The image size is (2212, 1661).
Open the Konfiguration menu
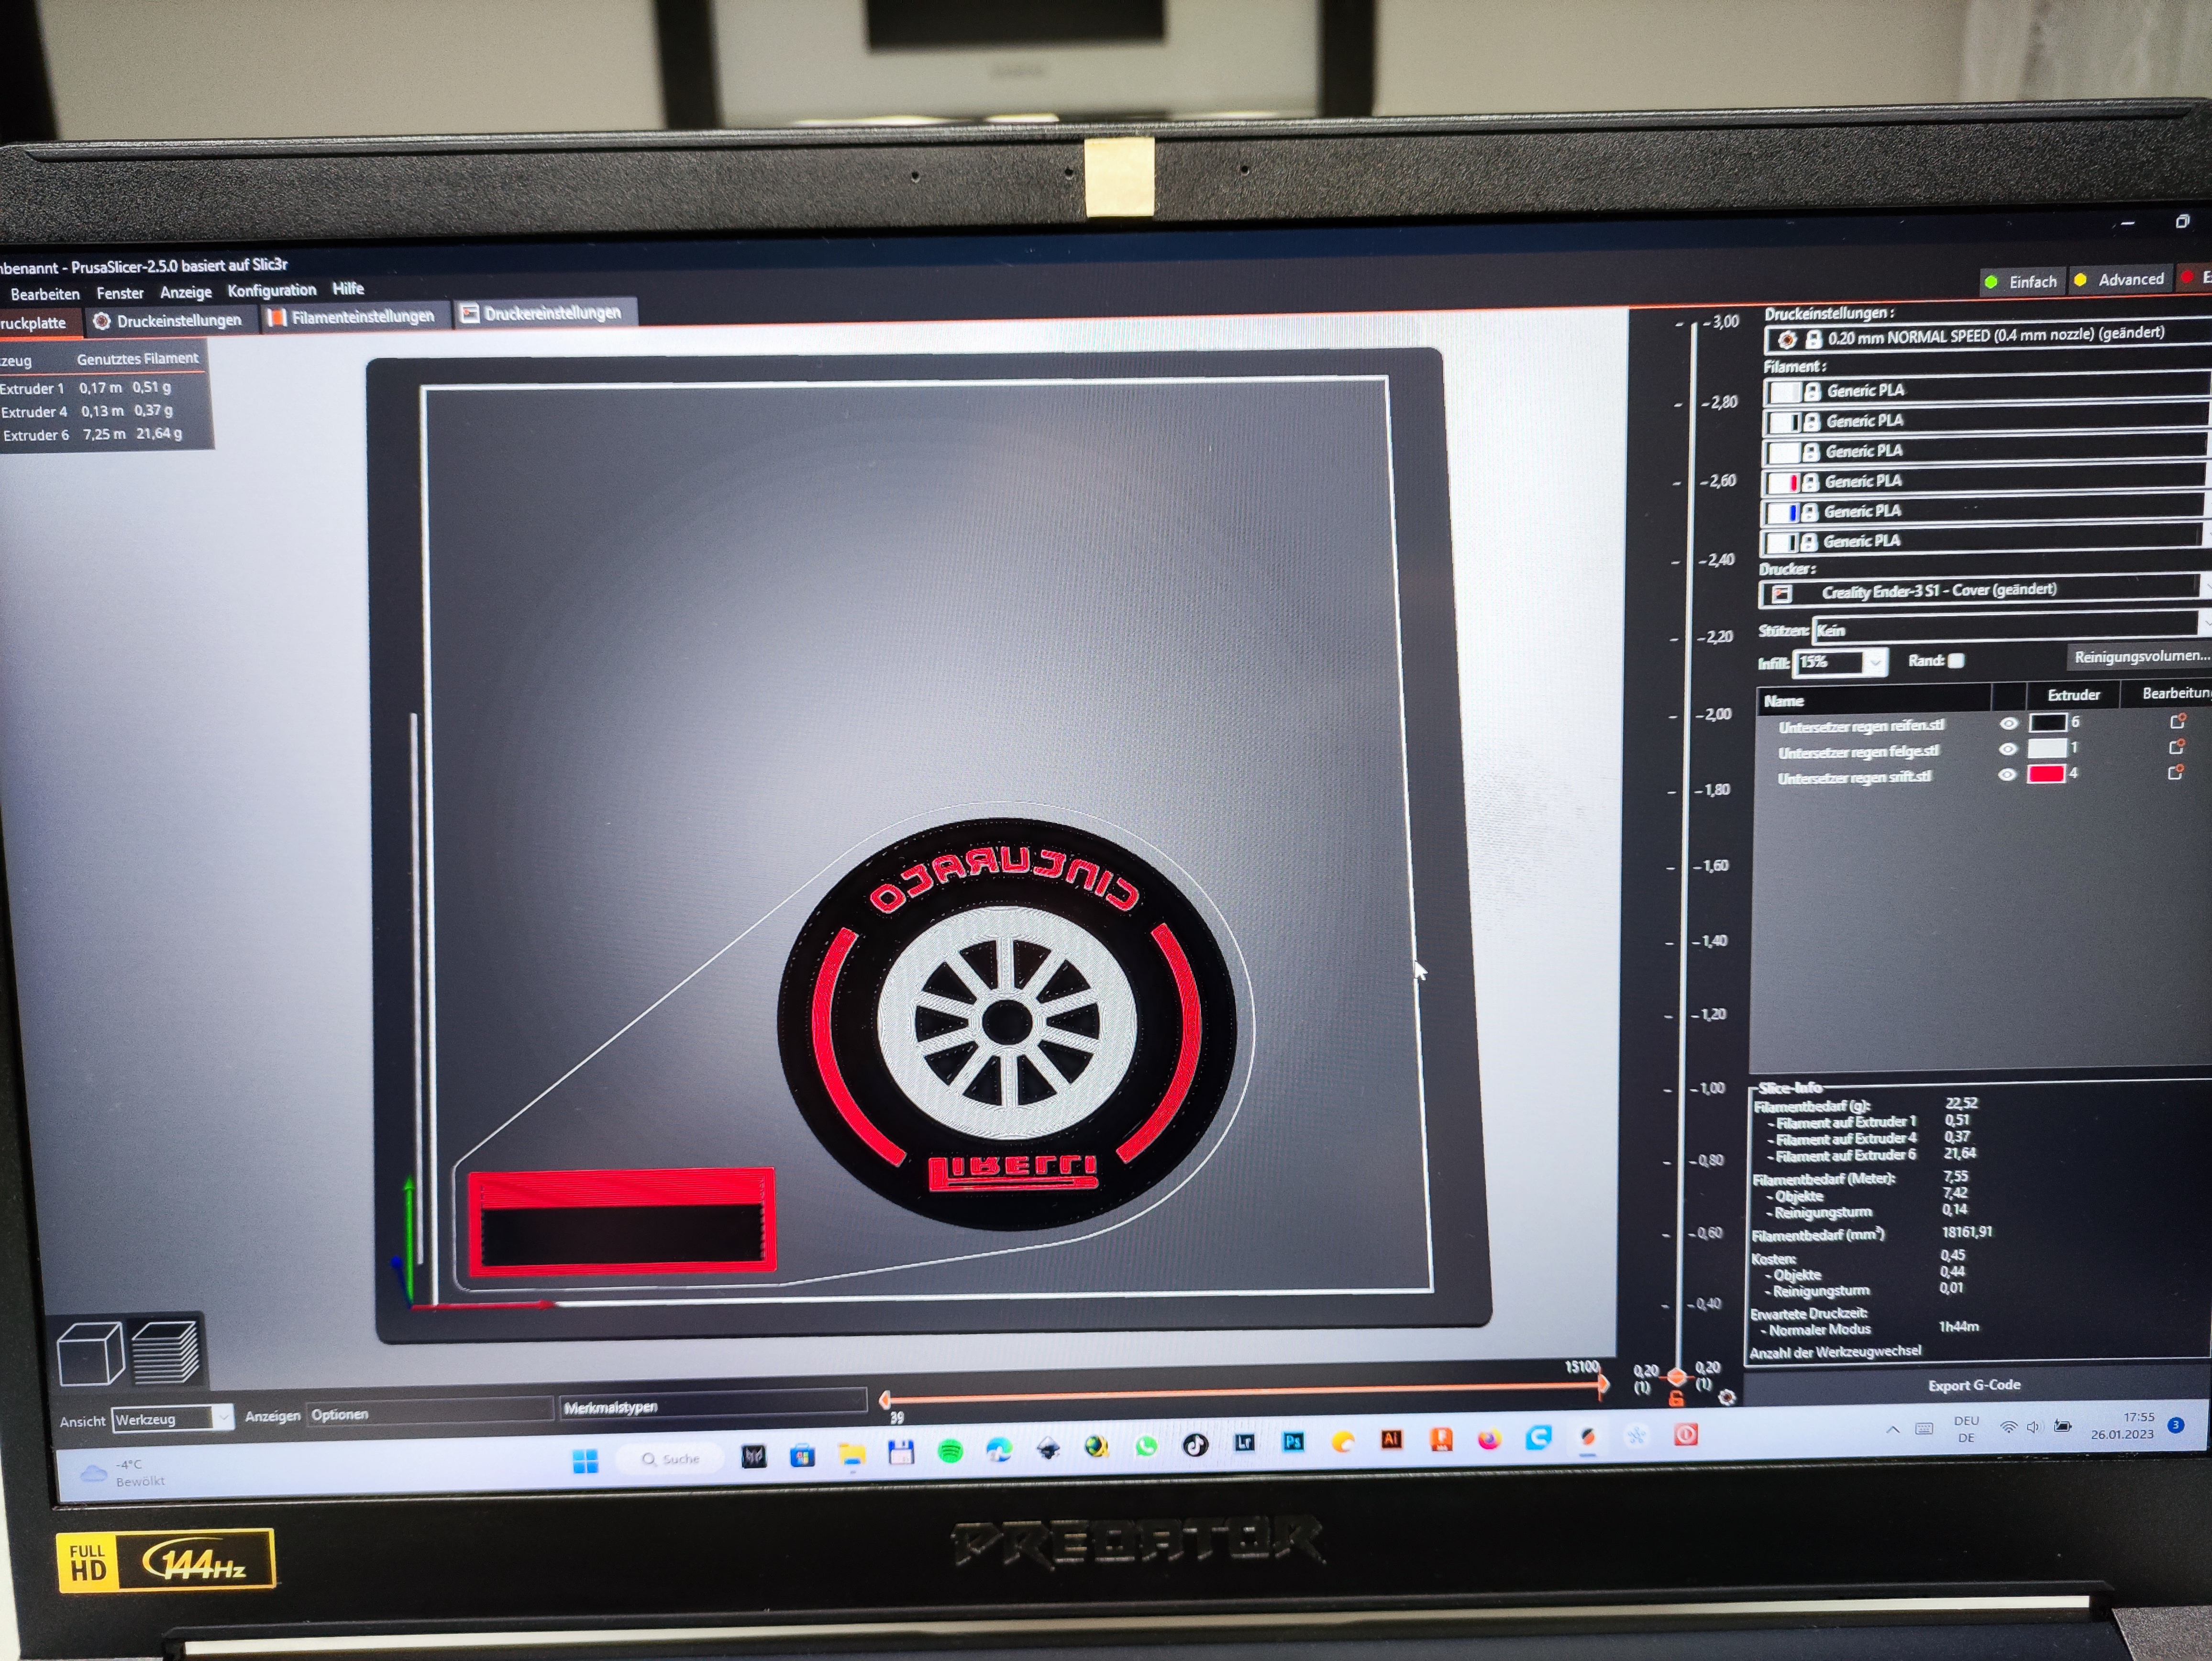coord(271,290)
